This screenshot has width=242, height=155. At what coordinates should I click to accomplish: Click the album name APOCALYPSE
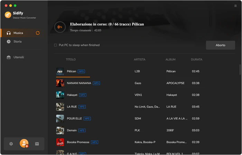[175, 83]
